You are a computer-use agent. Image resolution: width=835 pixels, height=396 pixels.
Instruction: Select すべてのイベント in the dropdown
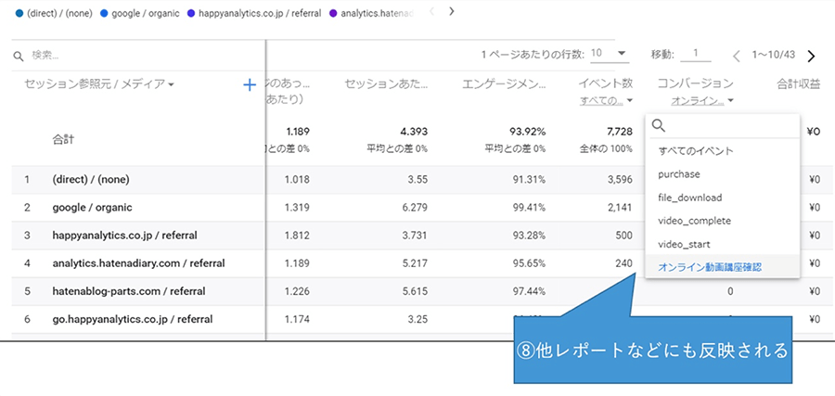click(x=722, y=150)
